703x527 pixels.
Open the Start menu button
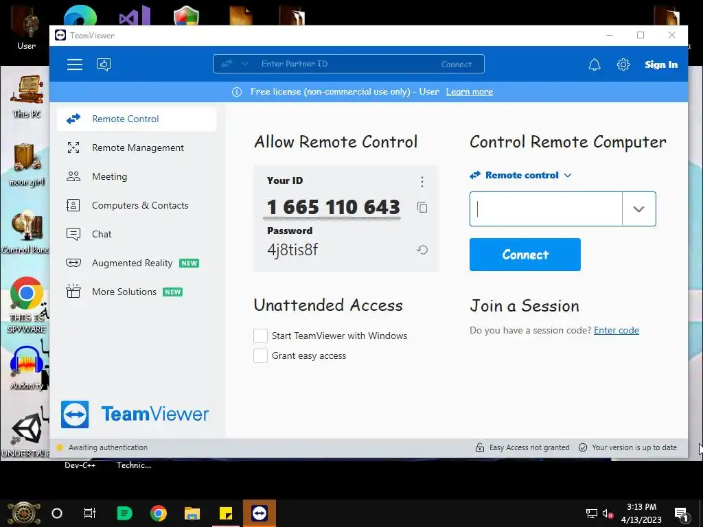pos(24,513)
